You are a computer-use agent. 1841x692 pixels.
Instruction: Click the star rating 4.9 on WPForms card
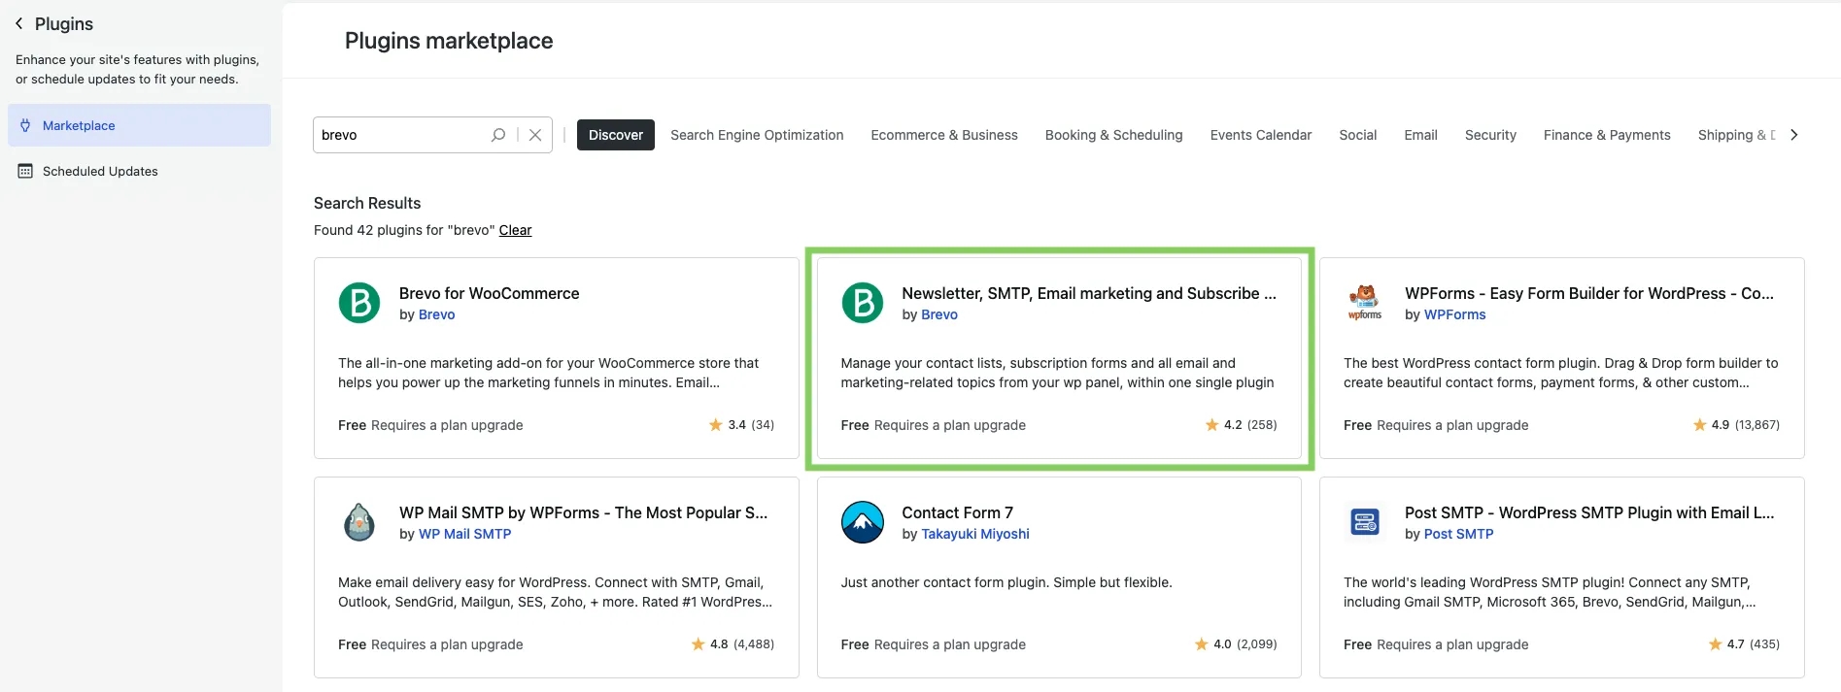(x=1736, y=425)
